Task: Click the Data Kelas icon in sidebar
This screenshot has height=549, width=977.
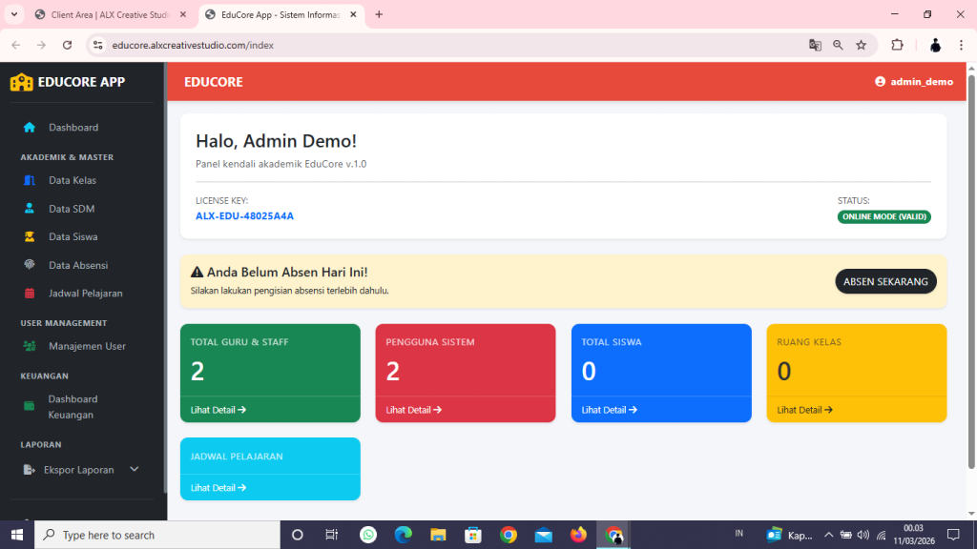Action: click(x=30, y=180)
